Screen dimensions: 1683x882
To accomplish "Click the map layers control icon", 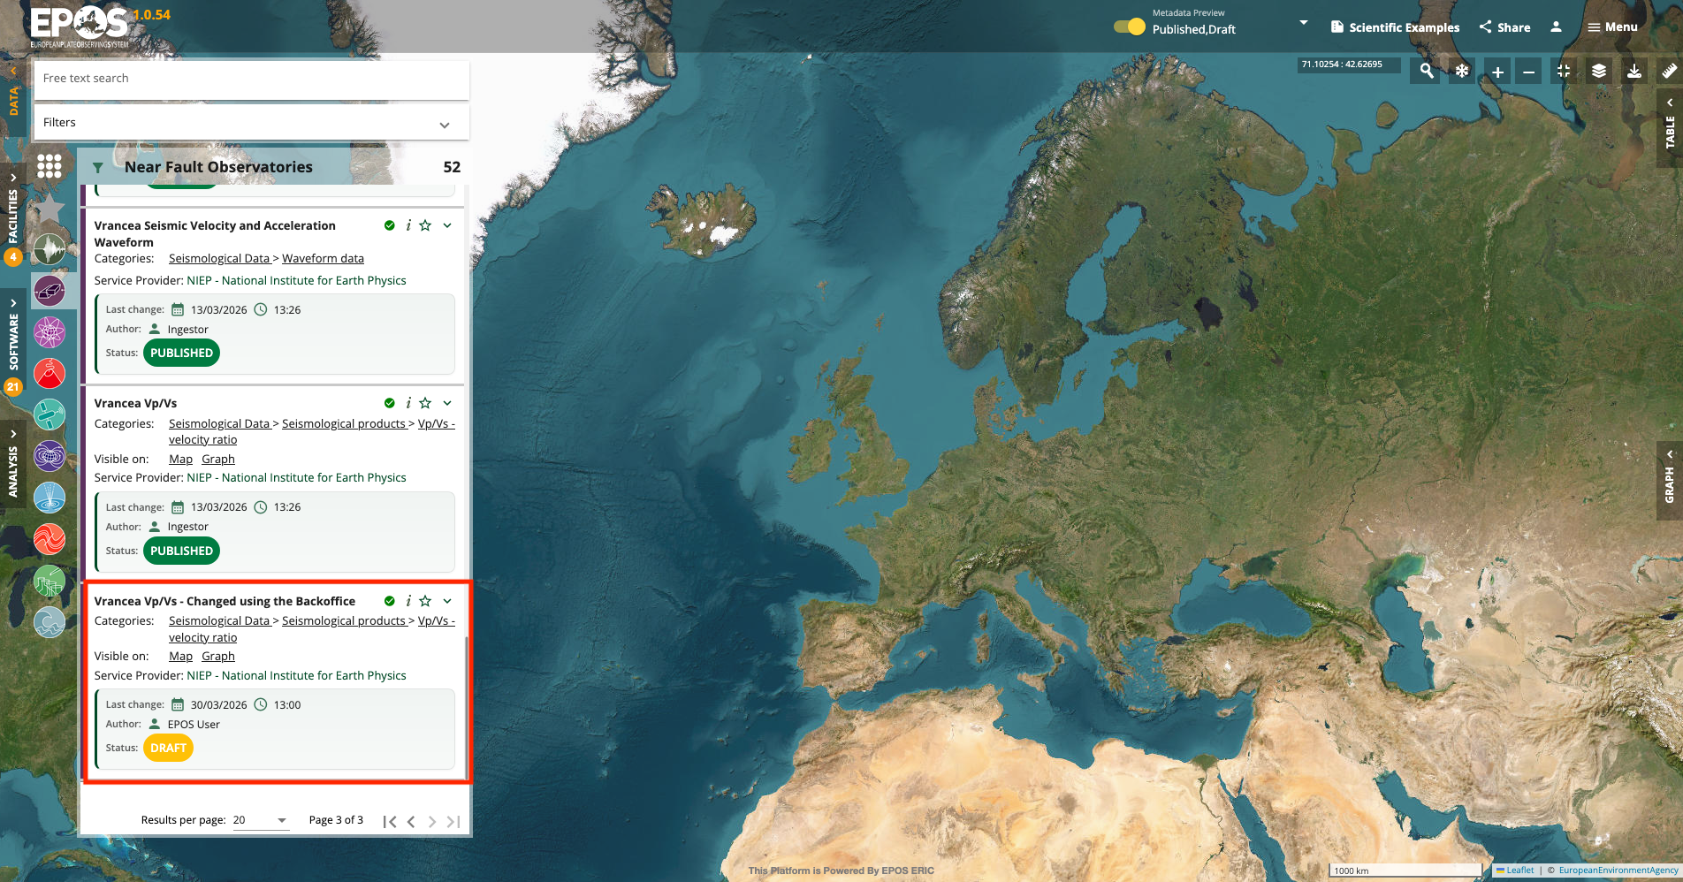I will [x=1599, y=72].
